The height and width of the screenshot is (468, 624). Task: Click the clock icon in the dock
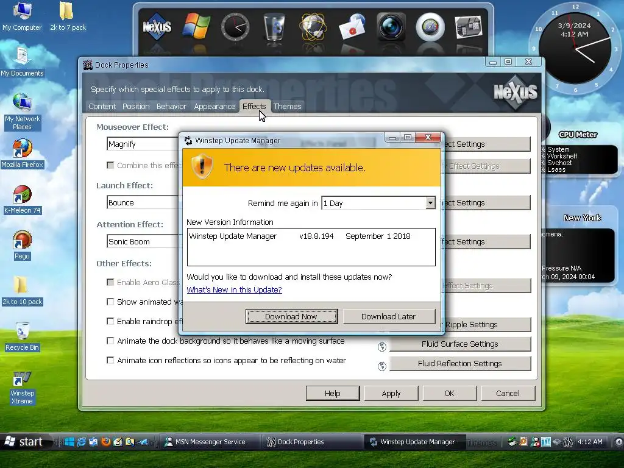tap(235, 27)
